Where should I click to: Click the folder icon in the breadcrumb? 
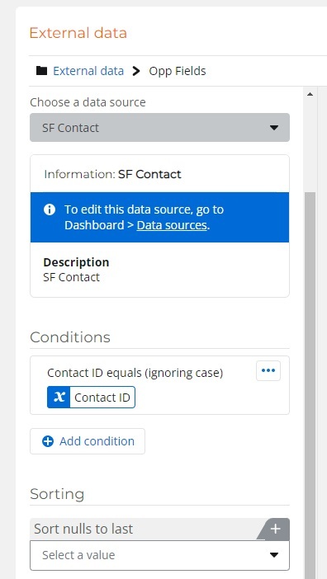[41, 71]
